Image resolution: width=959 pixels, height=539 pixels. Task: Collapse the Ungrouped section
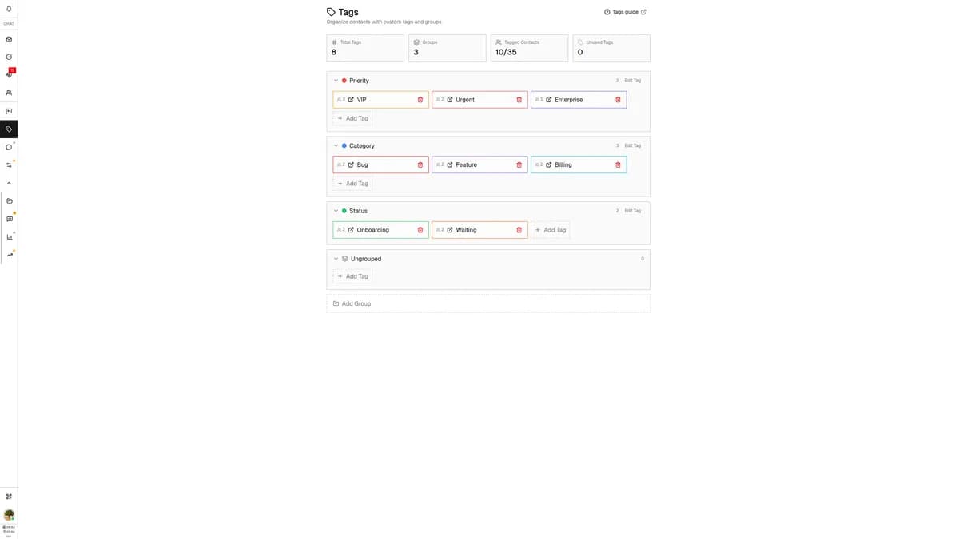point(336,259)
